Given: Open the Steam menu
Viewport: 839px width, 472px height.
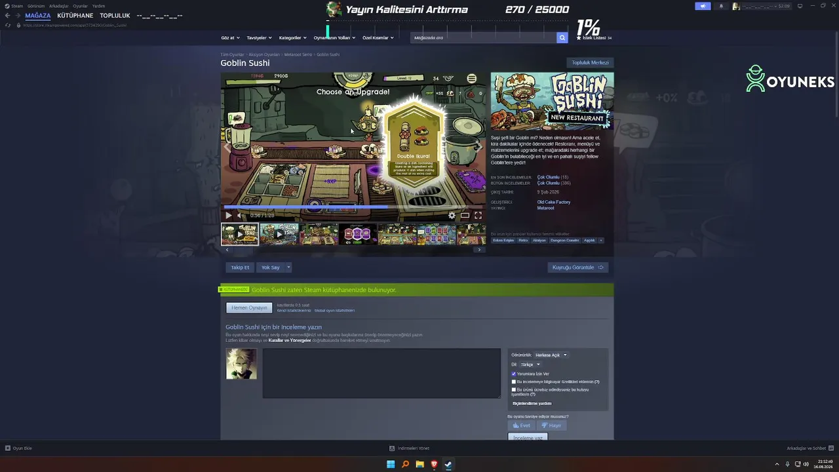Looking at the screenshot, I should tap(17, 6).
